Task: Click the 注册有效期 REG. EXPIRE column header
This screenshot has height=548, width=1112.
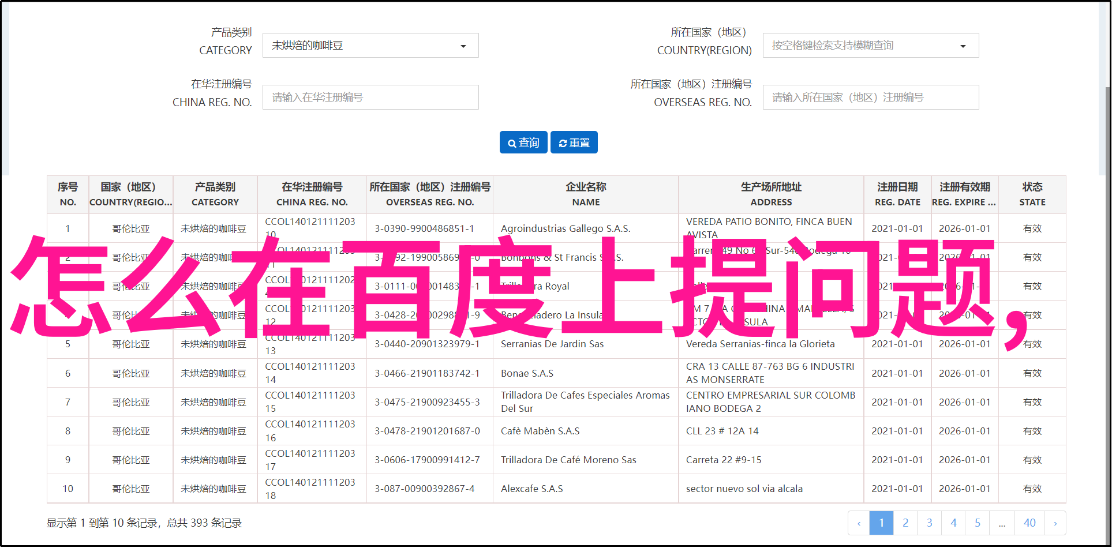Action: click(965, 195)
